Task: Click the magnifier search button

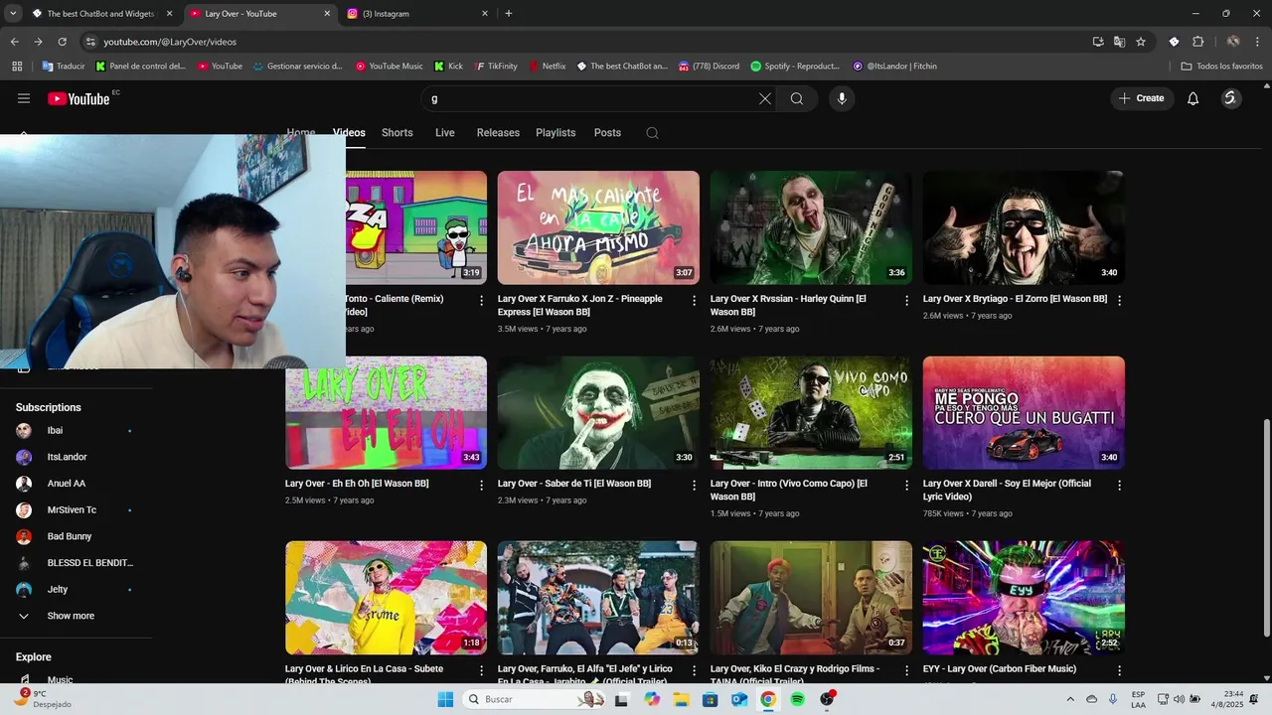Action: 797,98
